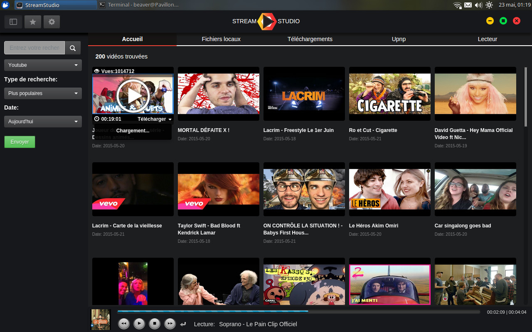532x332 pixels.
Task: Open the ON CONTRÔLE LA SITUATION thumbnail
Action: pos(304,189)
